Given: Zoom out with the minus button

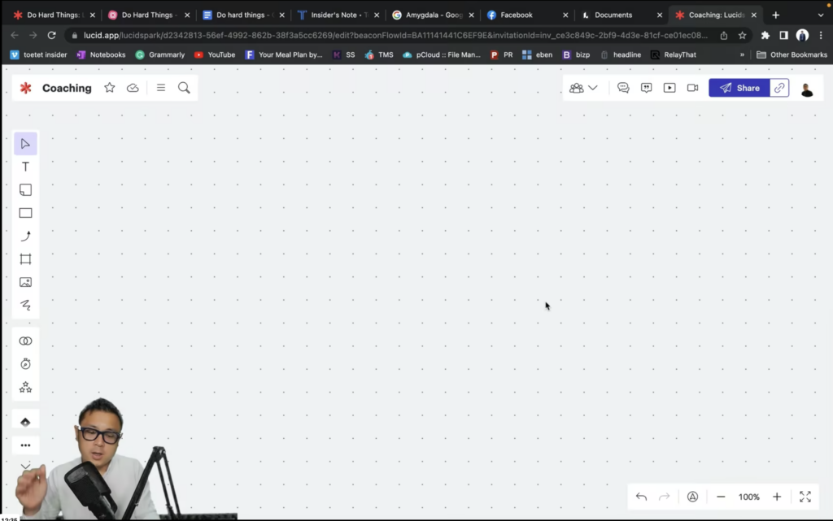Looking at the screenshot, I should (721, 497).
